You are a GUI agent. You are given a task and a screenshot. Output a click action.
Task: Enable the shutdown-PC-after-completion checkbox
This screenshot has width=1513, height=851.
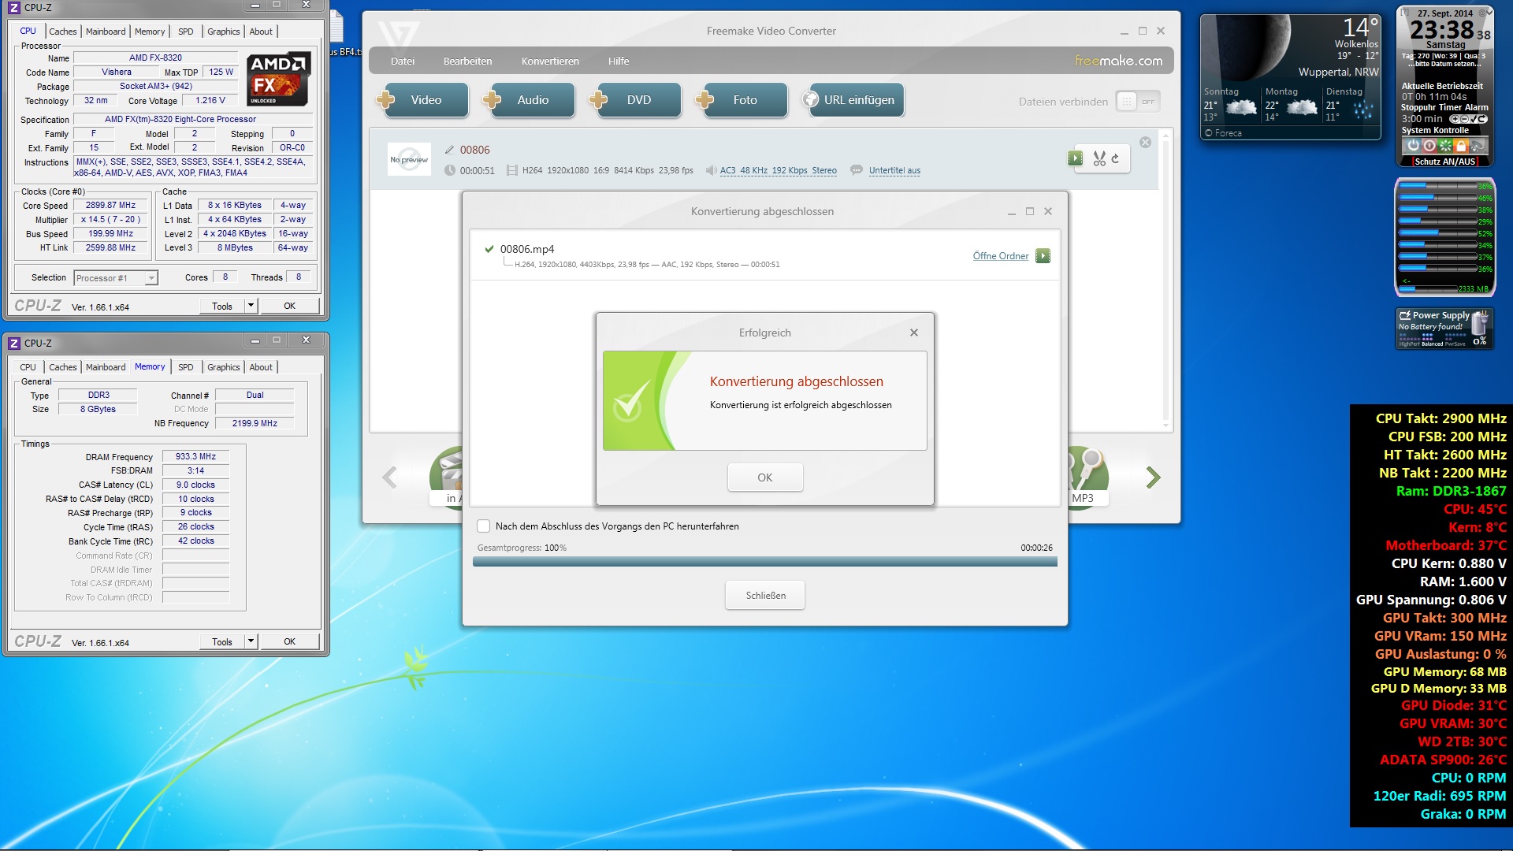484,526
